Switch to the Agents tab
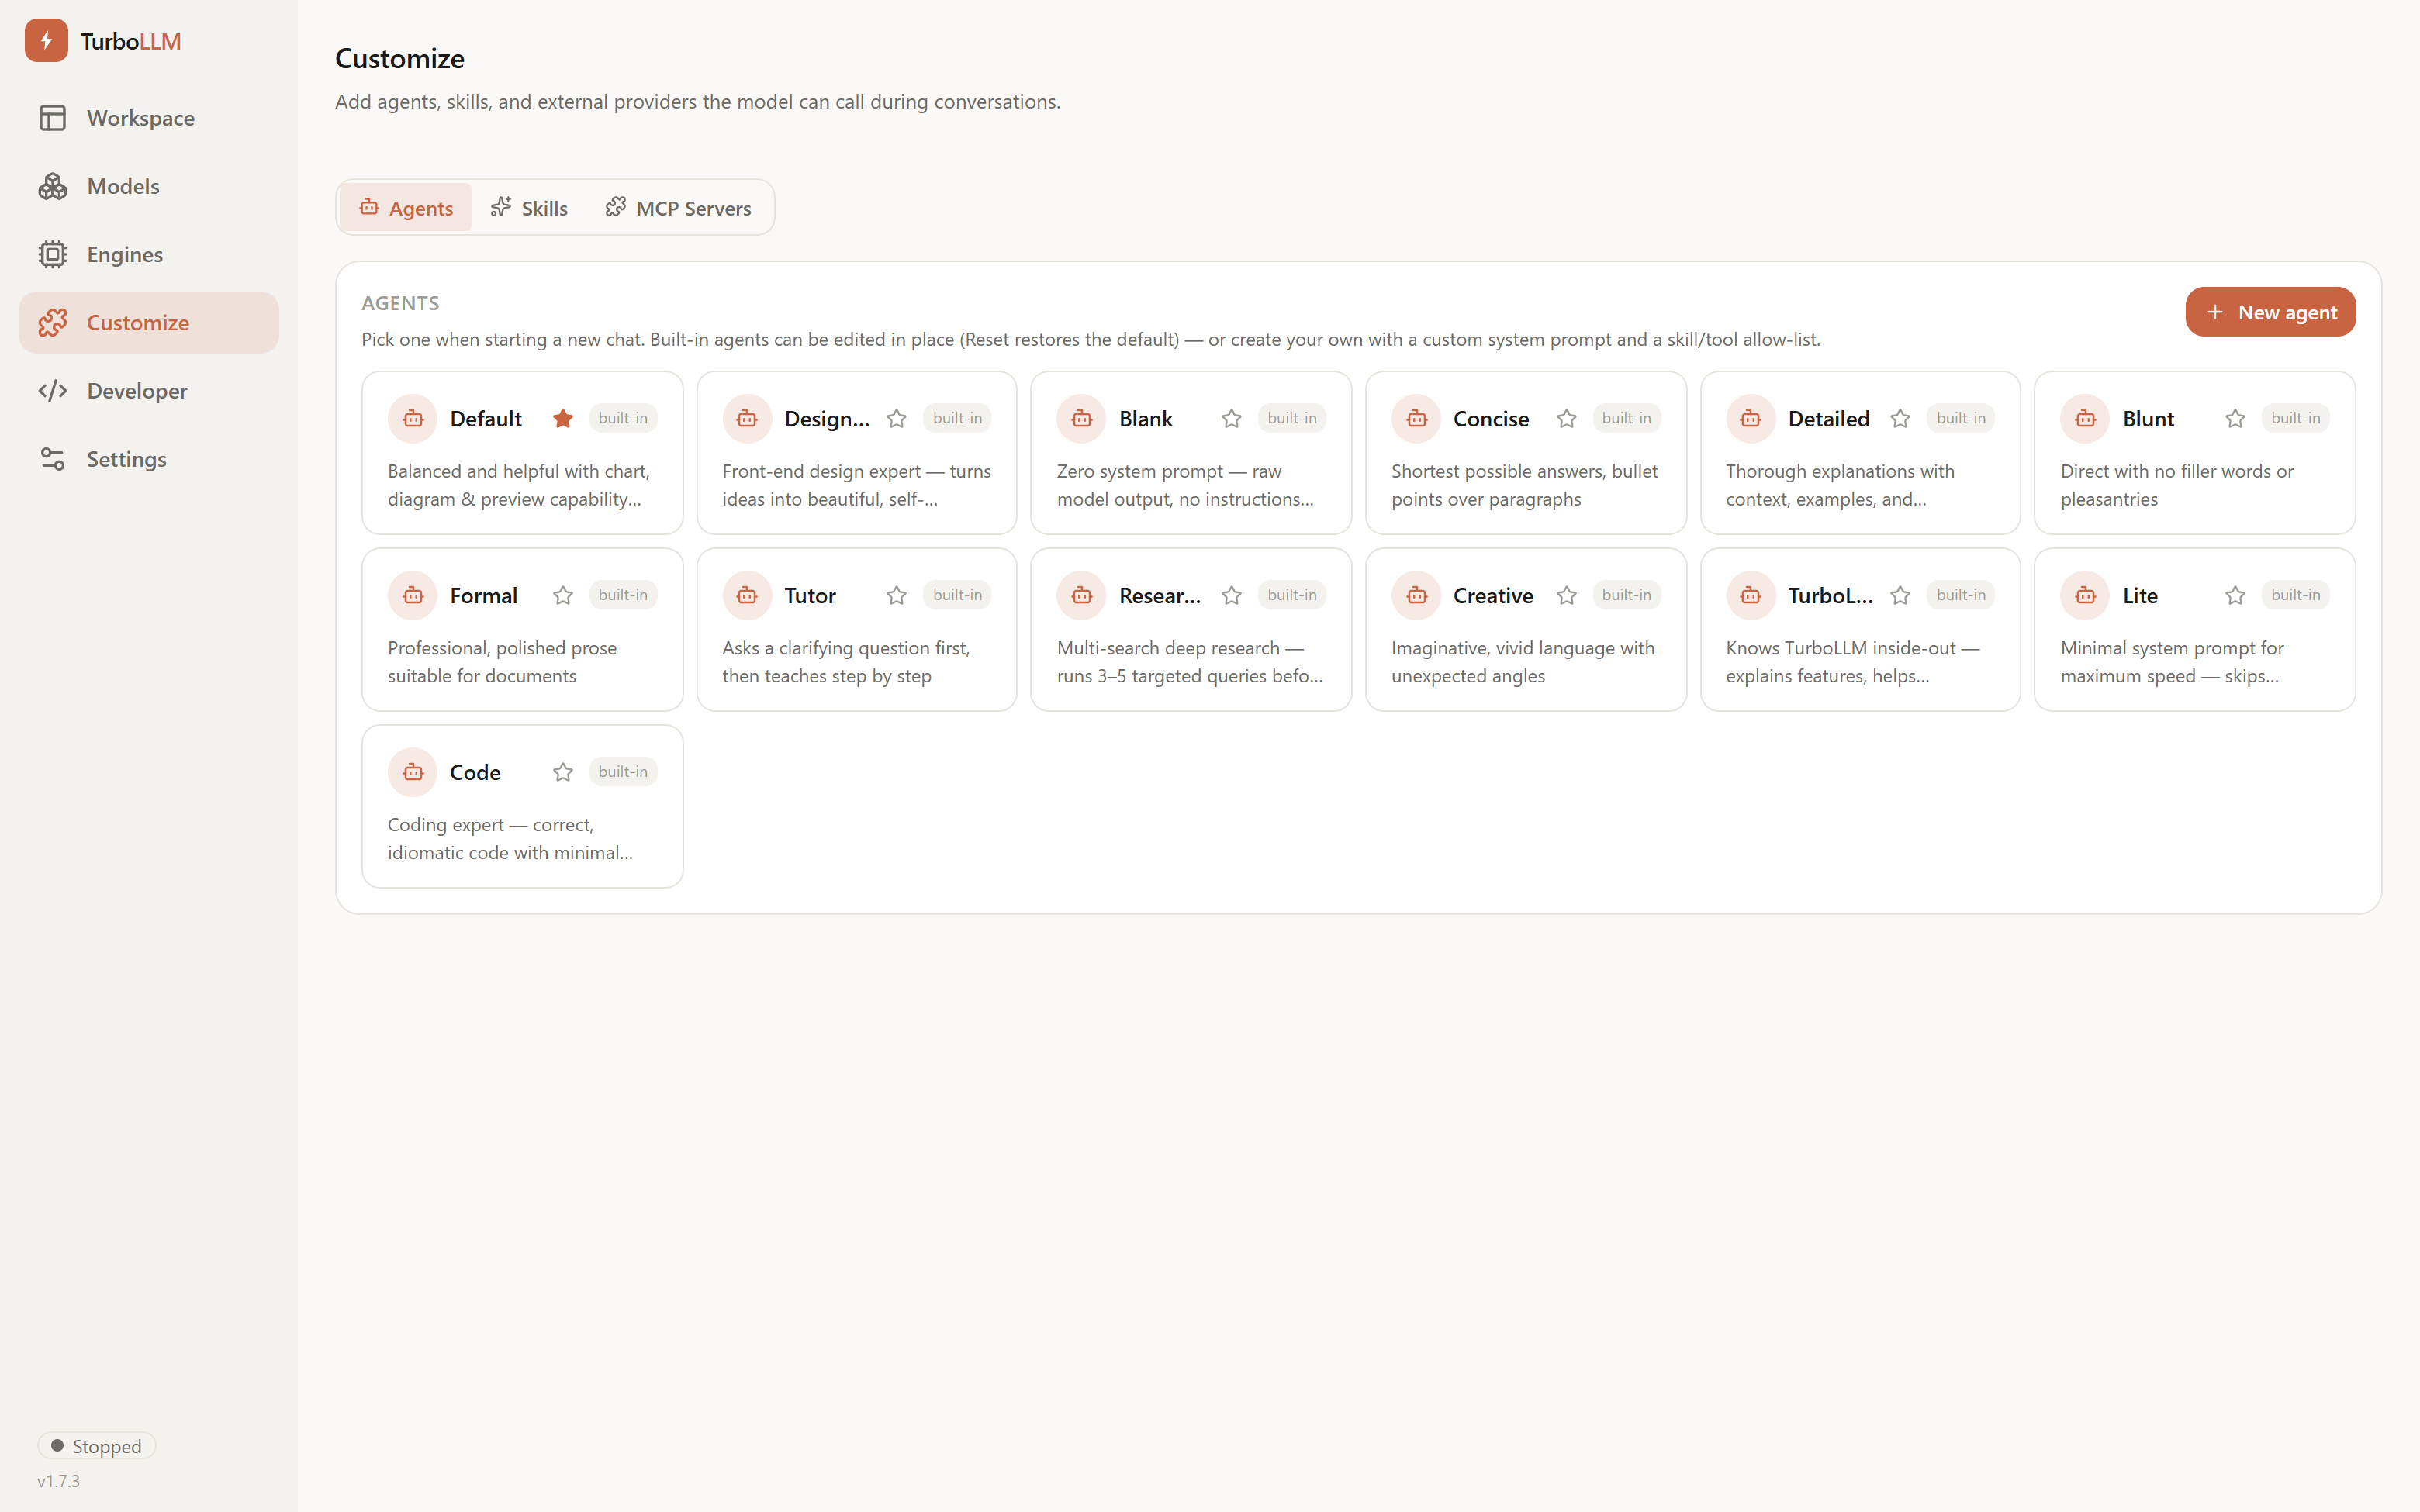 405,207
